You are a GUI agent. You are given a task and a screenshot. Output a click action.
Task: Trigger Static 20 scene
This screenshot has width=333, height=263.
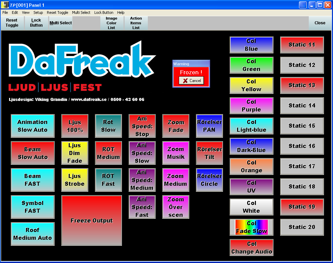pos(302,227)
